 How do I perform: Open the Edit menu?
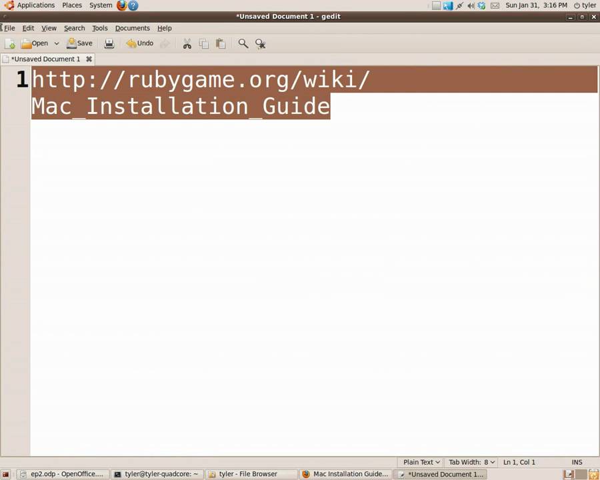(x=28, y=28)
